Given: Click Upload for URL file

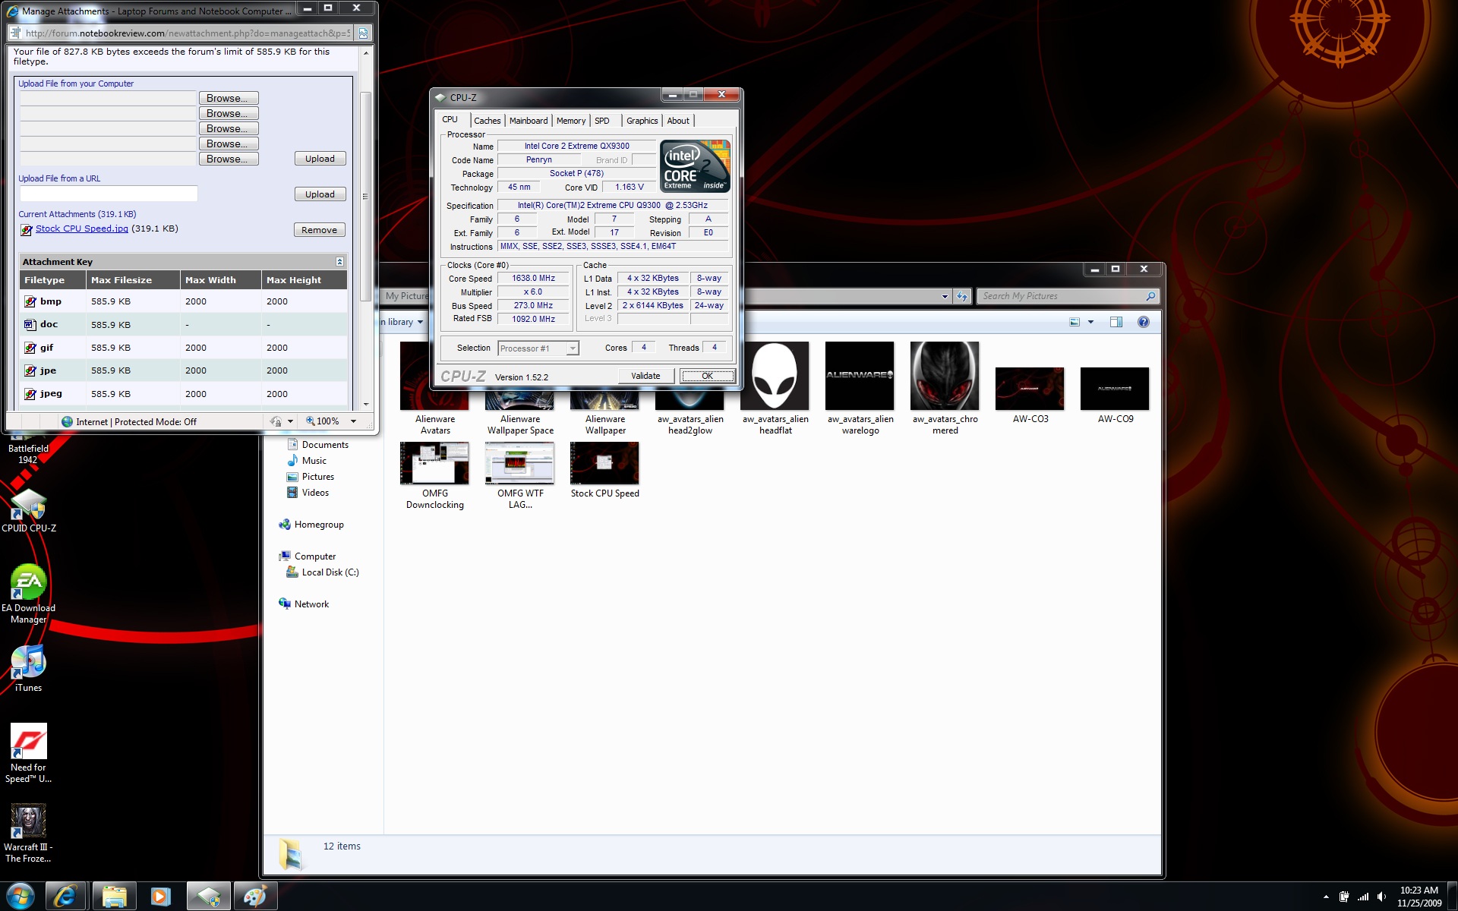Looking at the screenshot, I should tap(320, 194).
